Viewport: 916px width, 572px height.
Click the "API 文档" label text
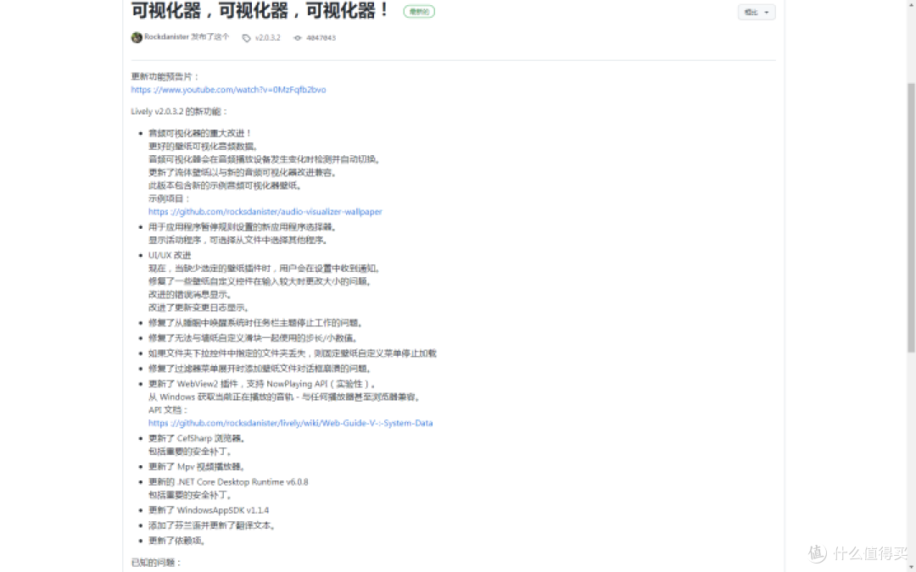pyautogui.click(x=168, y=410)
